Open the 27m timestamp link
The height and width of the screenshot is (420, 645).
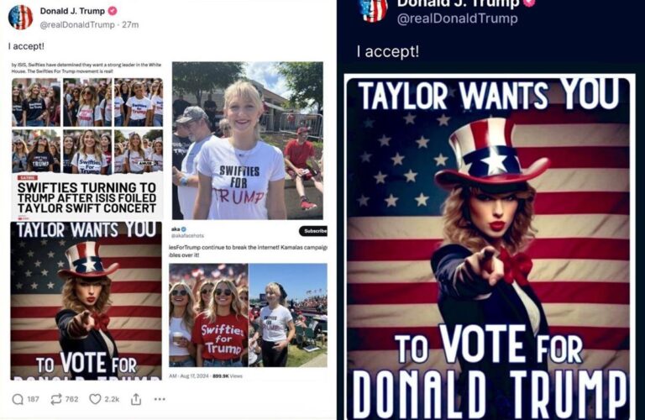[130, 24]
